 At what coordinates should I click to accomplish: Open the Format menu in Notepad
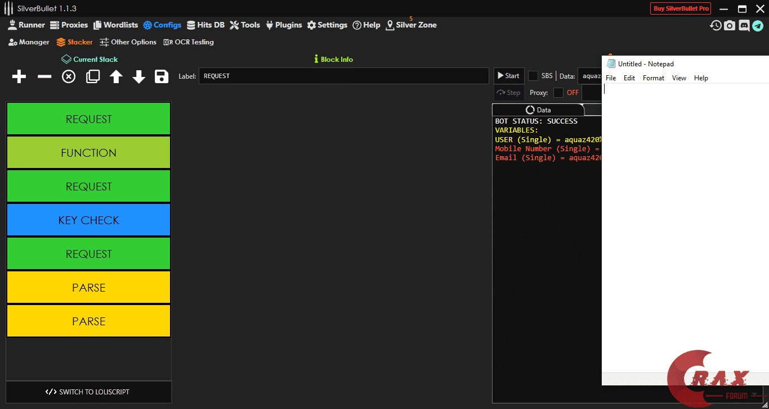tap(653, 78)
